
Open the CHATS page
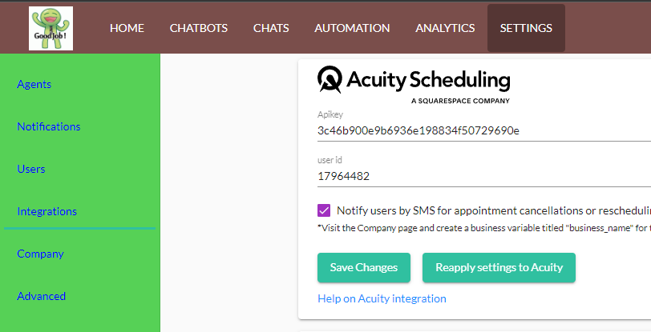click(271, 28)
